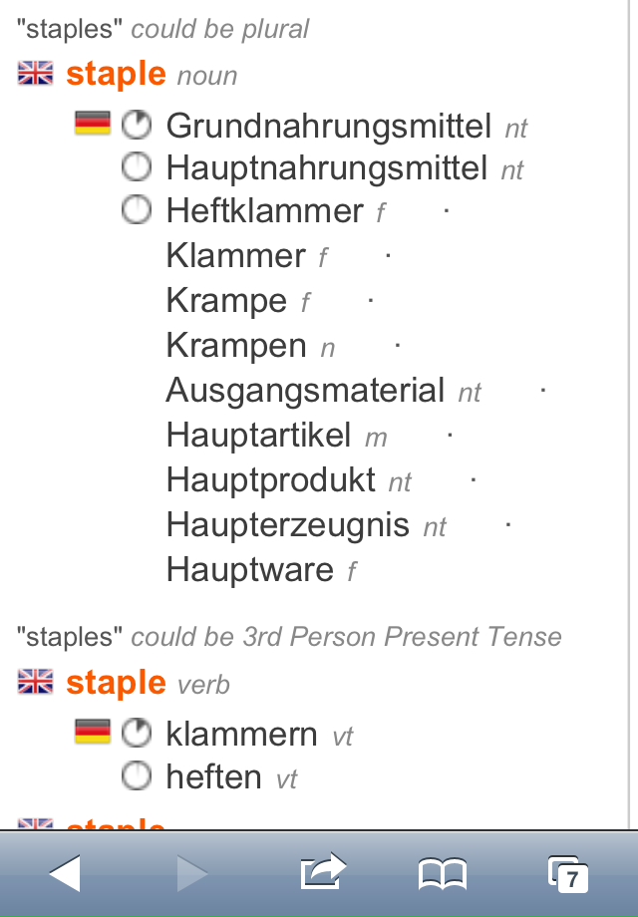The image size is (638, 917).
Task: Tap UK flag beside staple noun
Action: coord(36,74)
